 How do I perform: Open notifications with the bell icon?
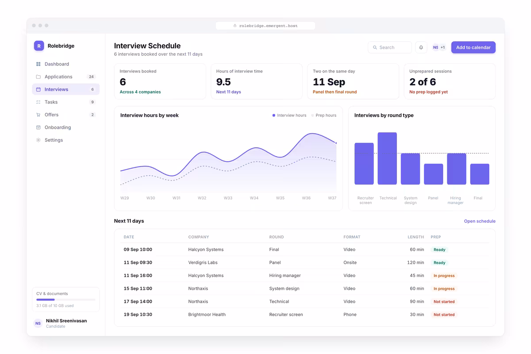[421, 47]
